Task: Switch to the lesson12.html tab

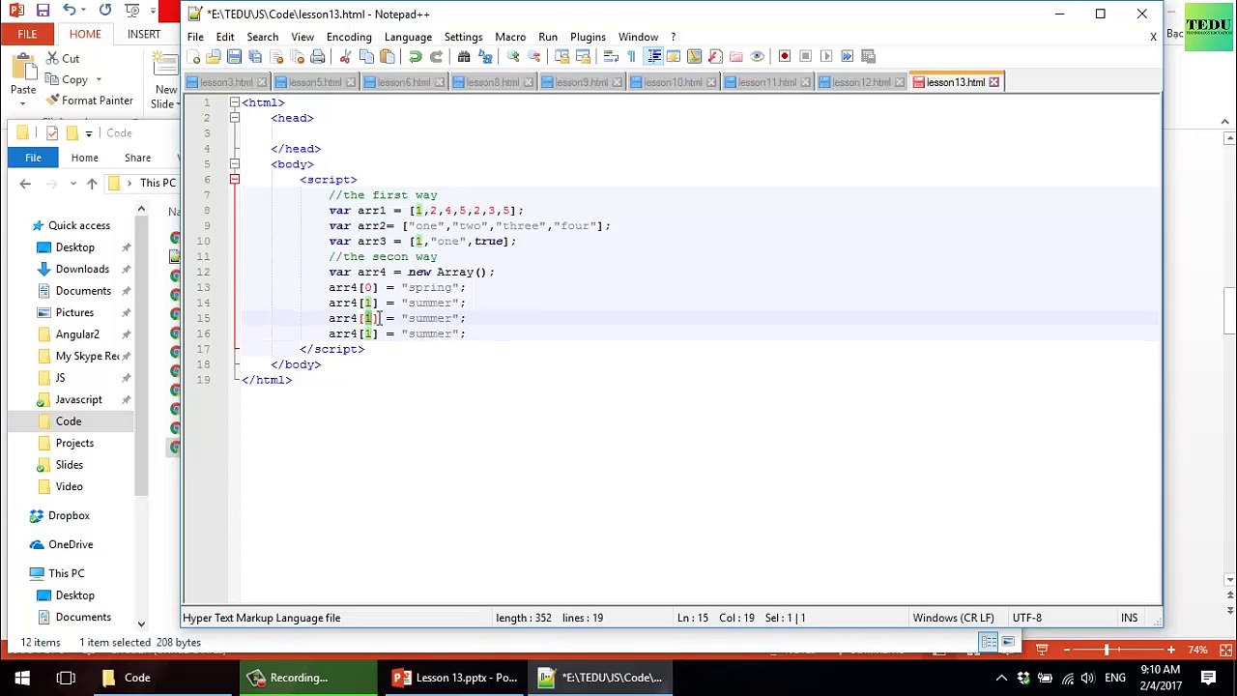Action: coord(861,82)
